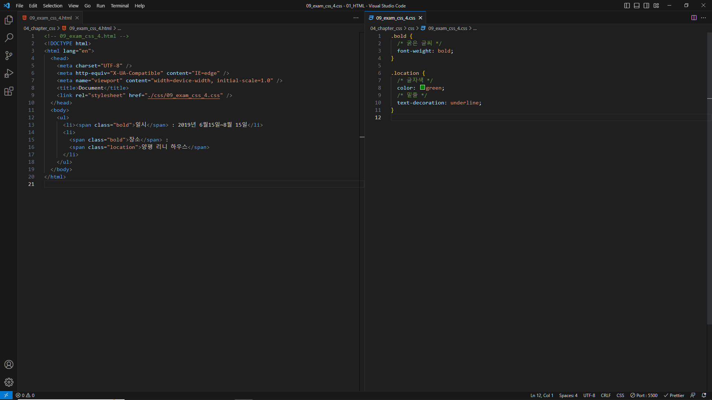The height and width of the screenshot is (400, 712).
Task: Open the Extensions view
Action: (x=9, y=91)
